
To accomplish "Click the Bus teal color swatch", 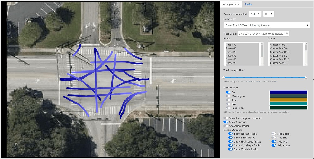I will point(288,104).
